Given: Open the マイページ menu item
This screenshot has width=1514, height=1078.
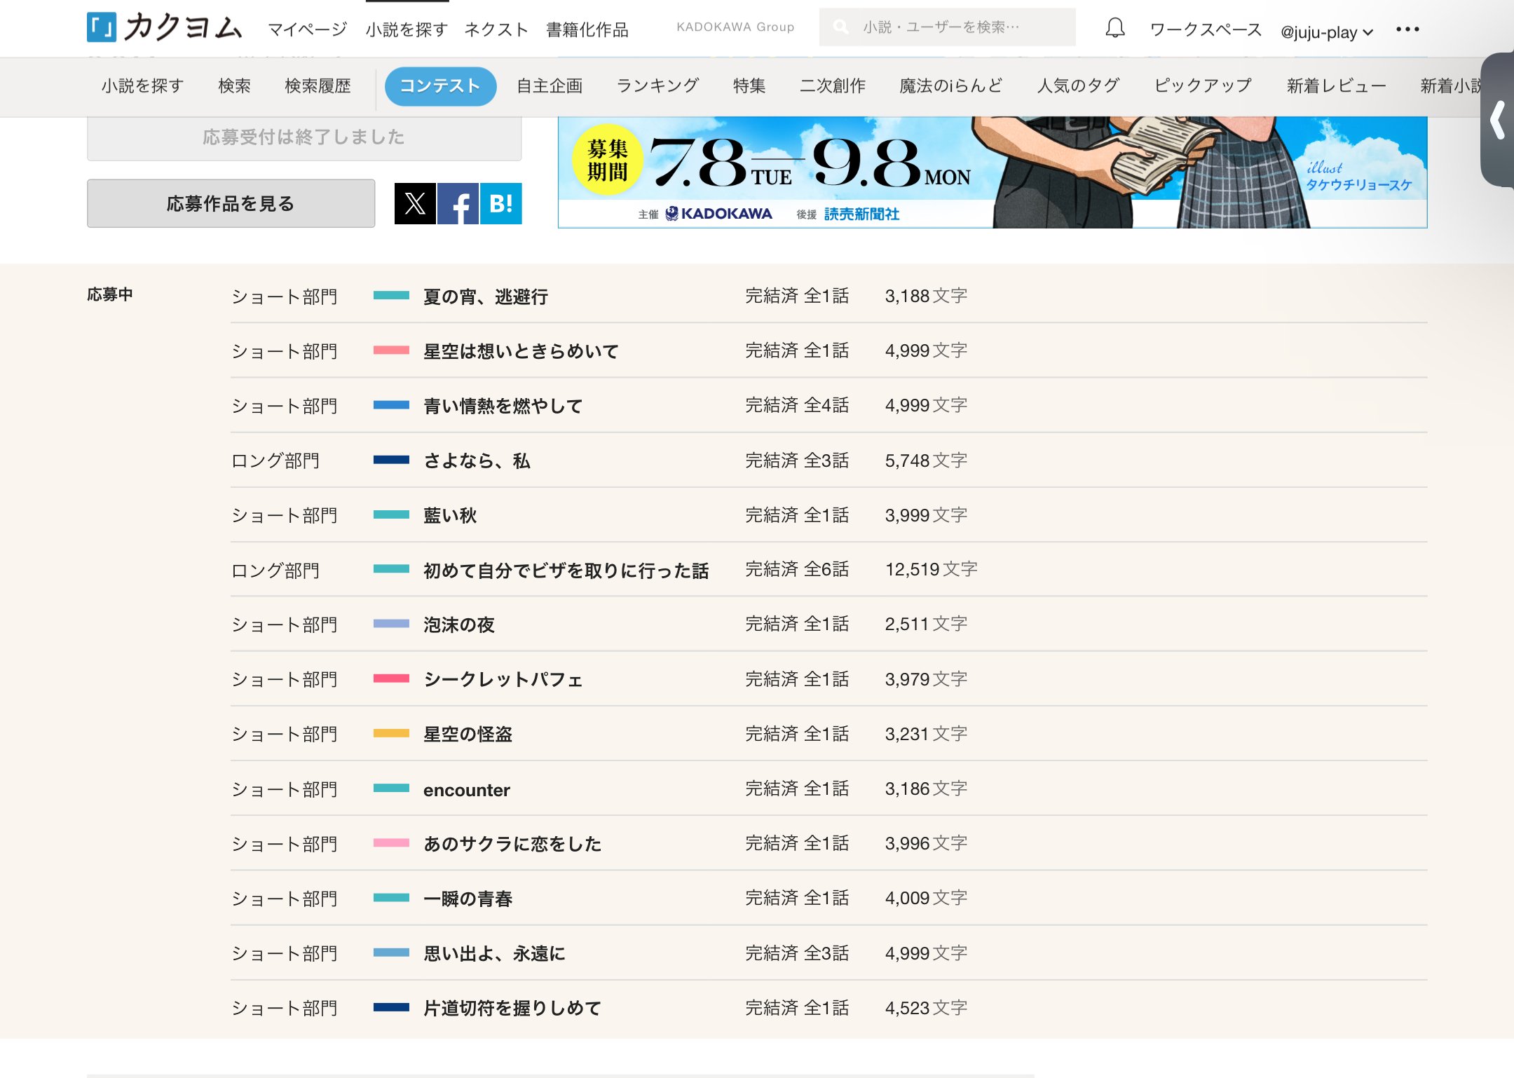Looking at the screenshot, I should pyautogui.click(x=307, y=29).
